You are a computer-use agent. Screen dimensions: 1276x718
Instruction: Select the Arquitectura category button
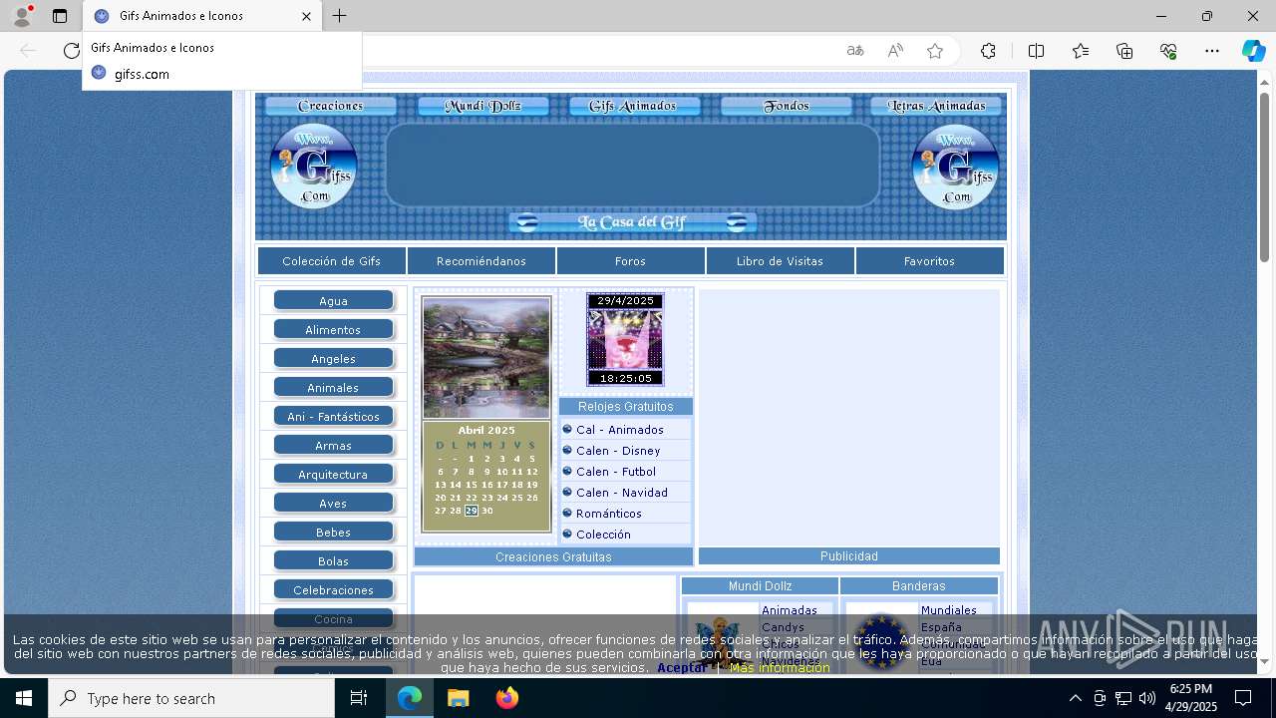[x=333, y=475]
